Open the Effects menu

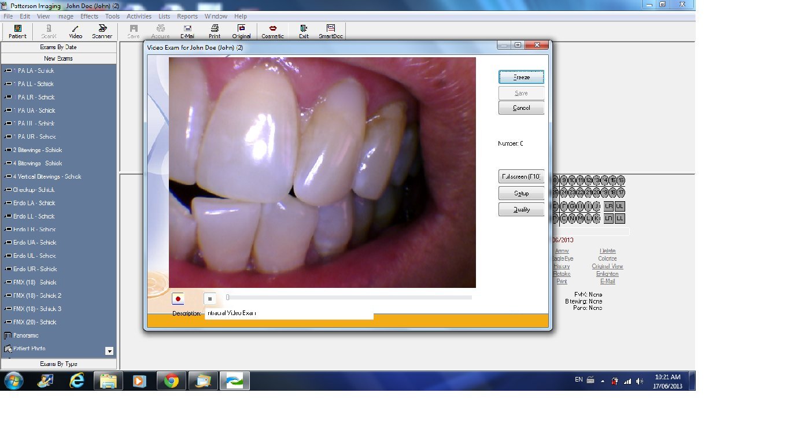[88, 16]
